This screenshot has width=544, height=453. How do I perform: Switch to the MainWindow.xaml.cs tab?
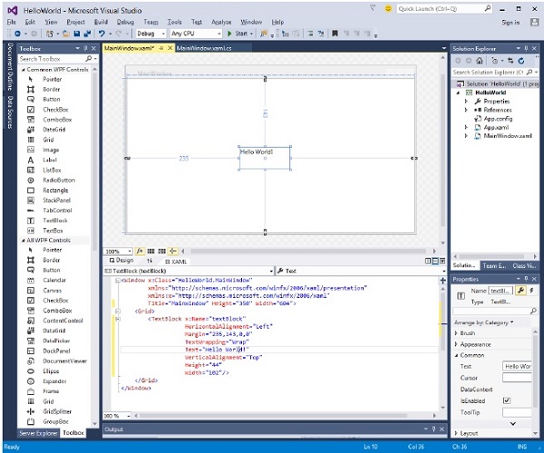coord(205,47)
